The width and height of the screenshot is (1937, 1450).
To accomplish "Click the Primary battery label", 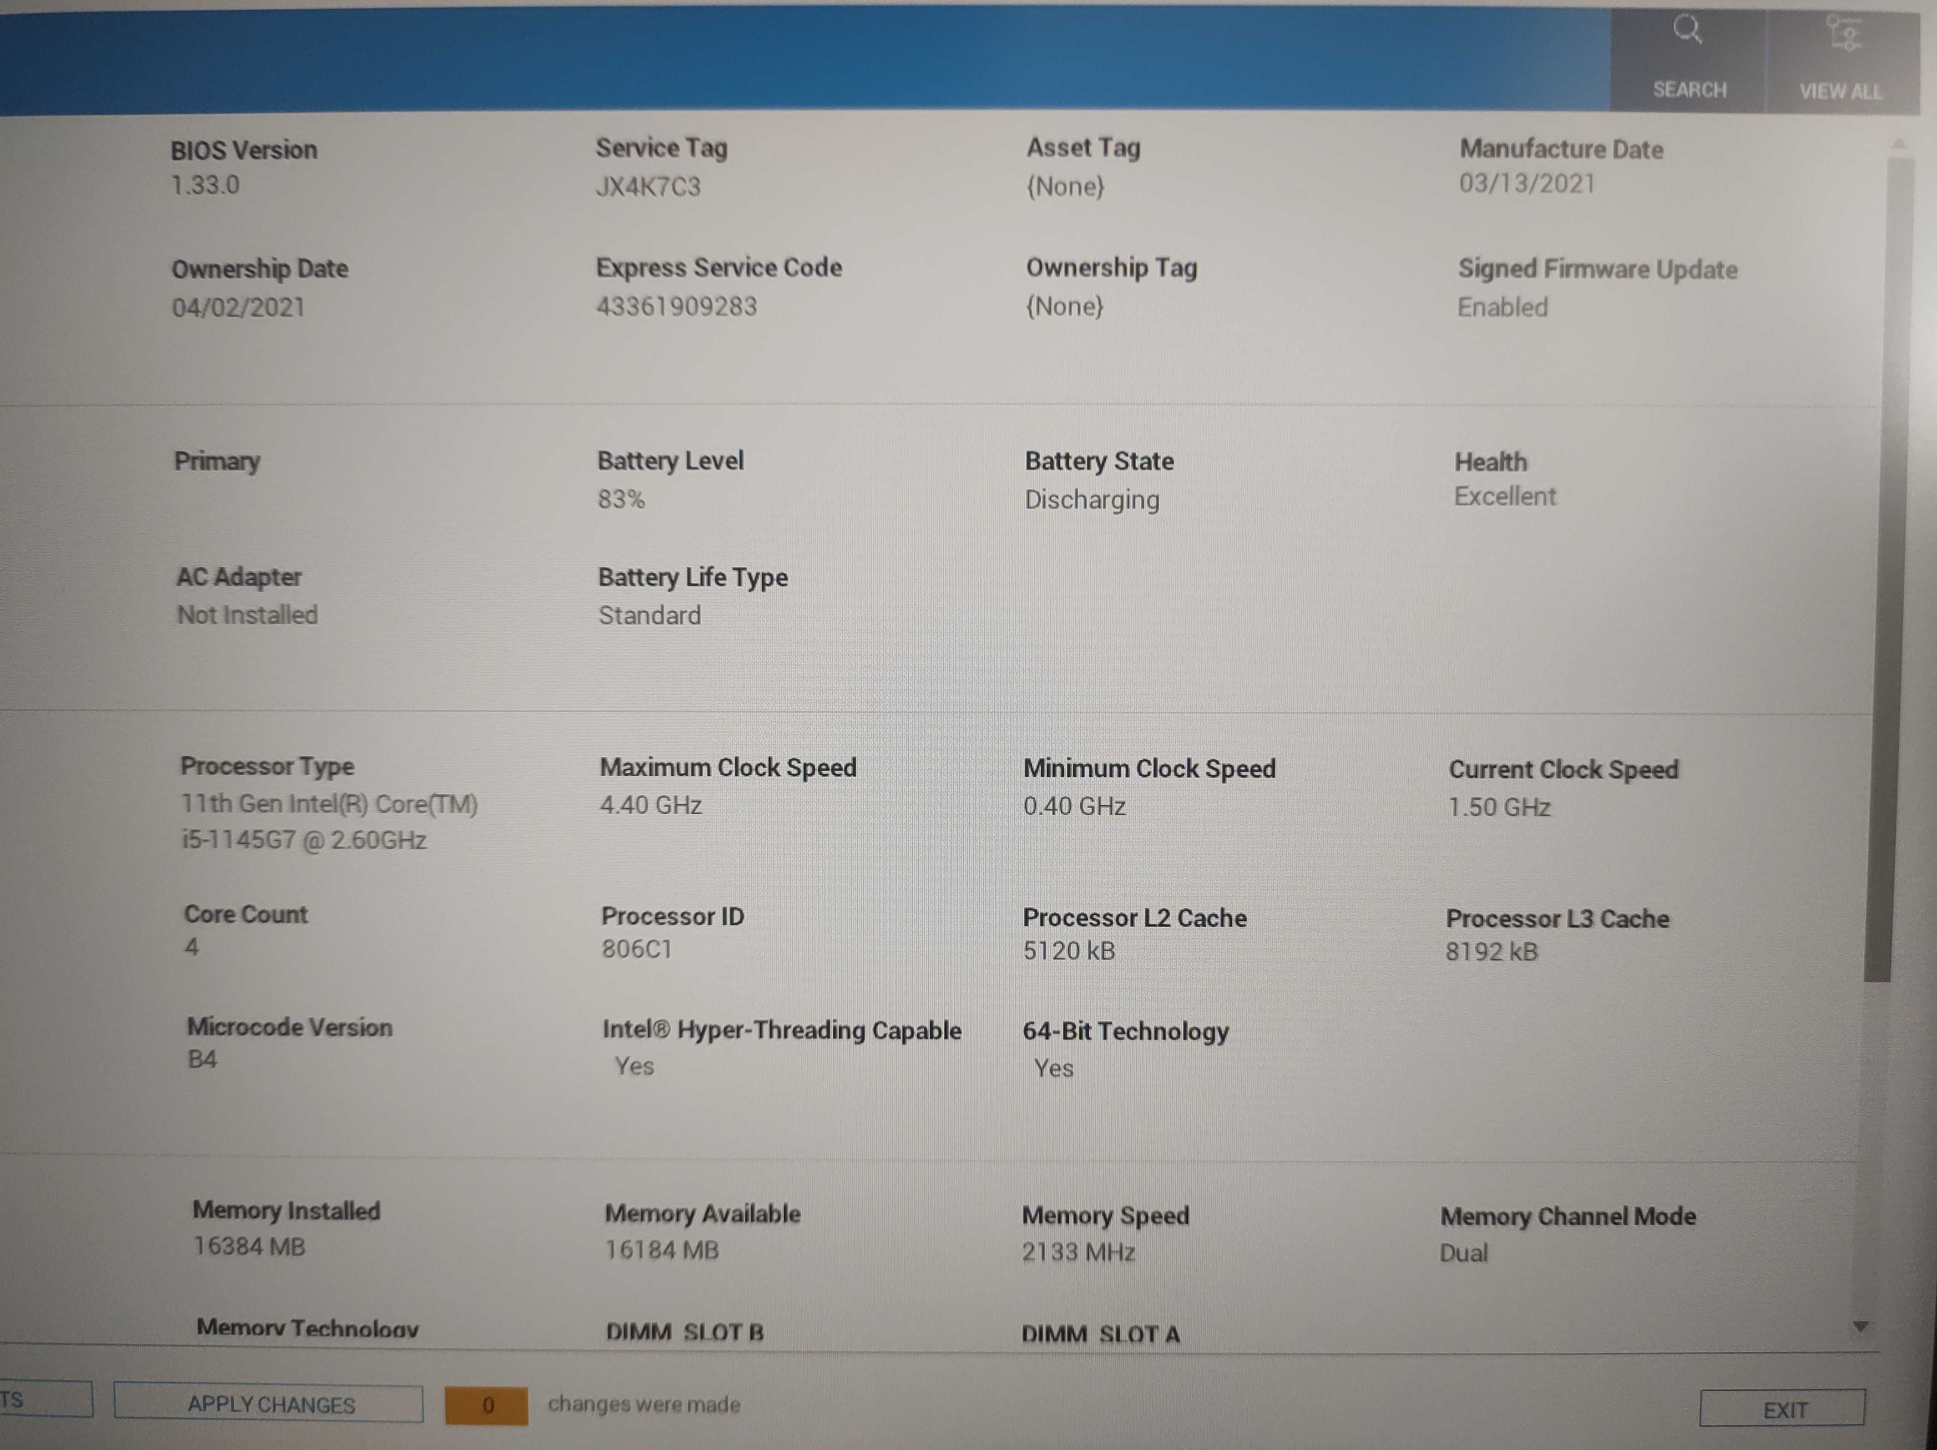I will (217, 462).
